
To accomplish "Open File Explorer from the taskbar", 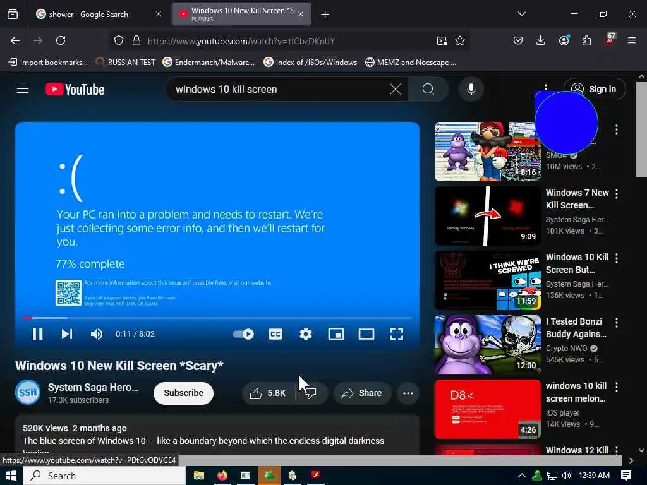I will [199, 476].
